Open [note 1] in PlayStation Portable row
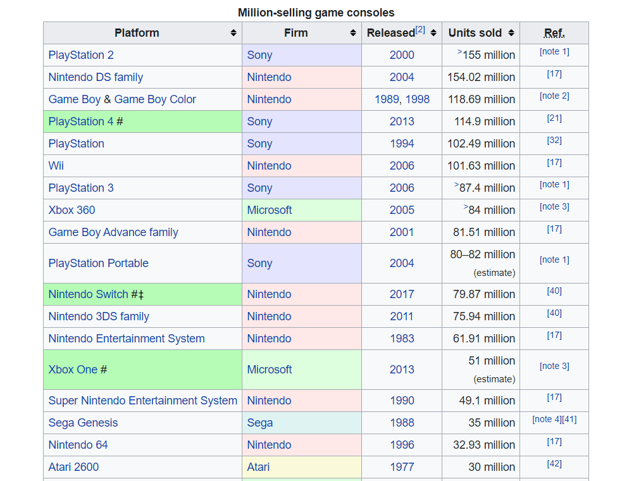This screenshot has height=481, width=622. [554, 260]
